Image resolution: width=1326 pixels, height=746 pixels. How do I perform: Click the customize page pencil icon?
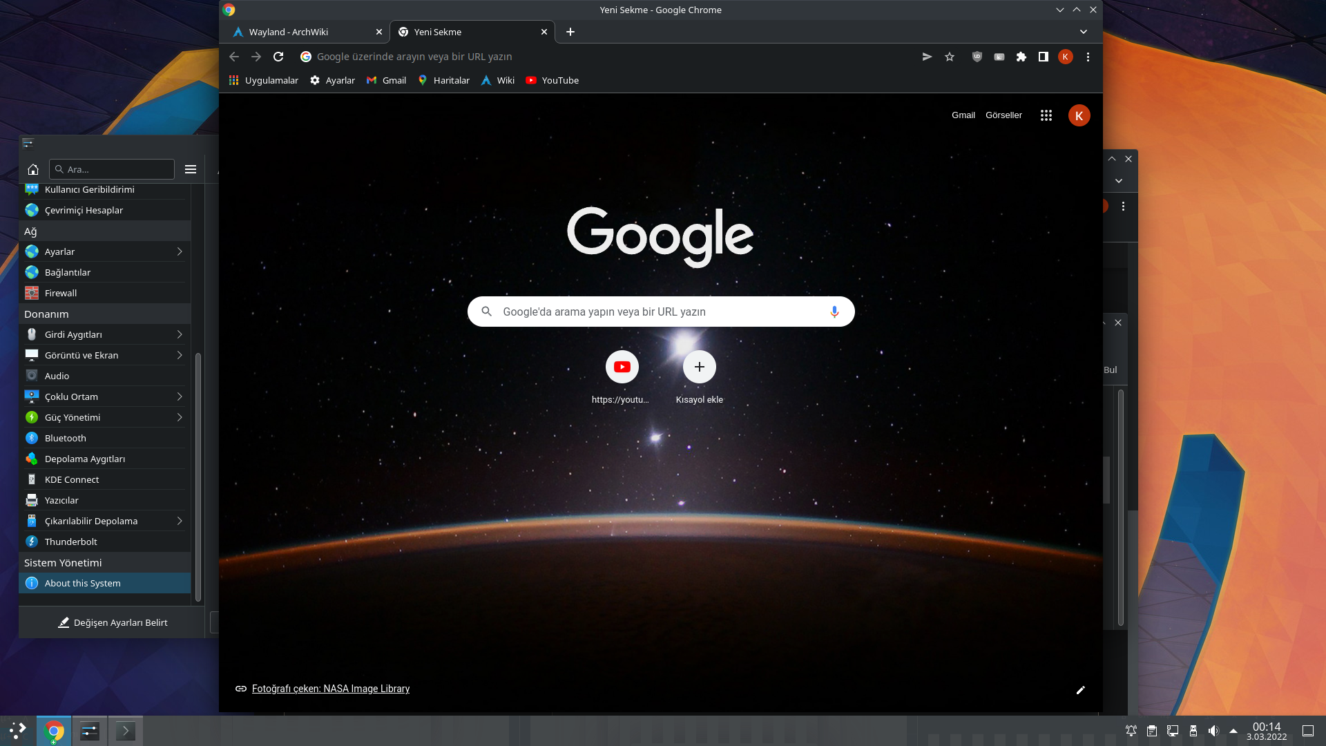tap(1080, 689)
